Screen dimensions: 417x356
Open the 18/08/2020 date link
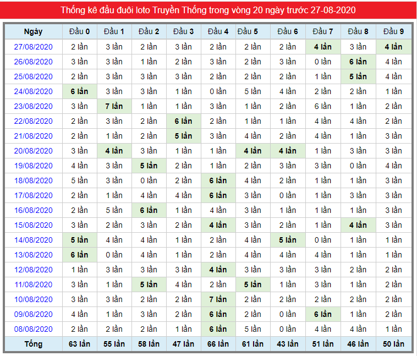(x=33, y=180)
